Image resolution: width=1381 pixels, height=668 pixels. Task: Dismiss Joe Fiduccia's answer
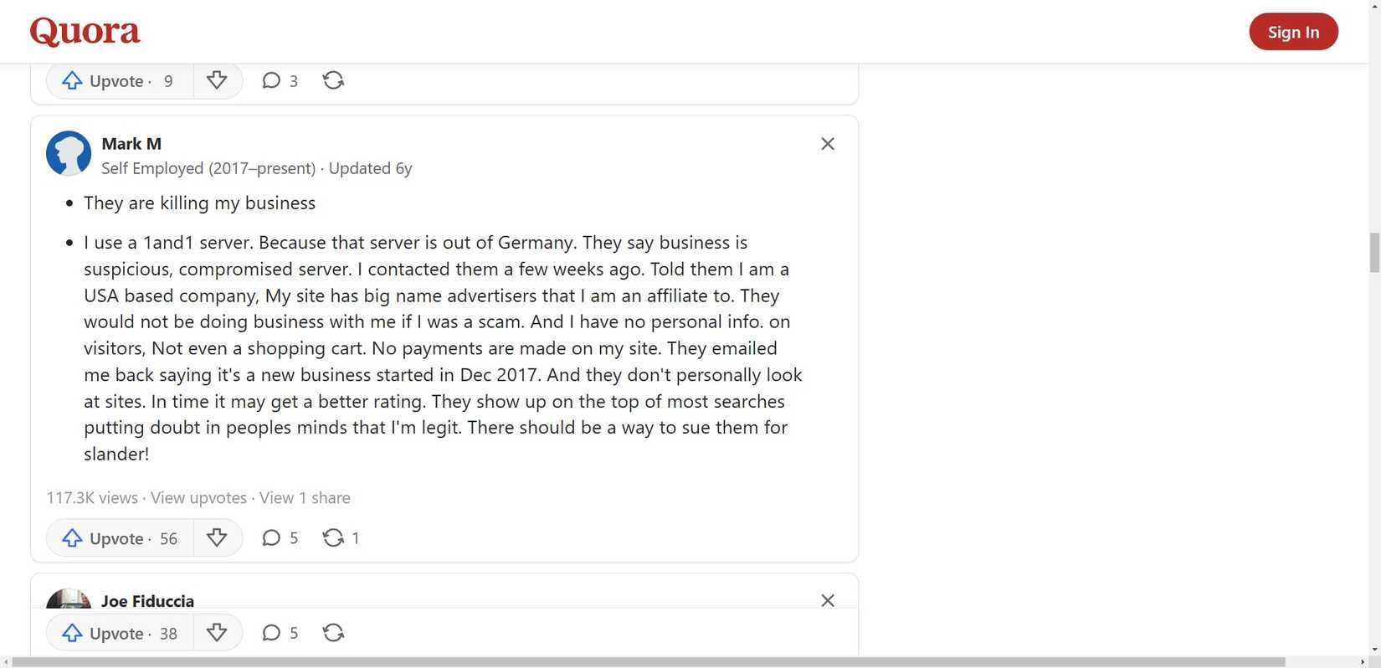[x=828, y=600]
